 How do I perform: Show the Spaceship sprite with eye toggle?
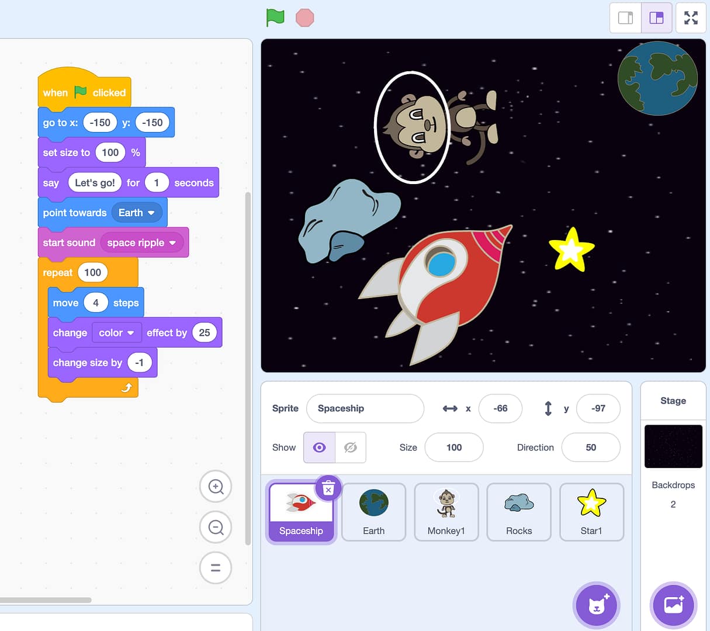pos(318,447)
